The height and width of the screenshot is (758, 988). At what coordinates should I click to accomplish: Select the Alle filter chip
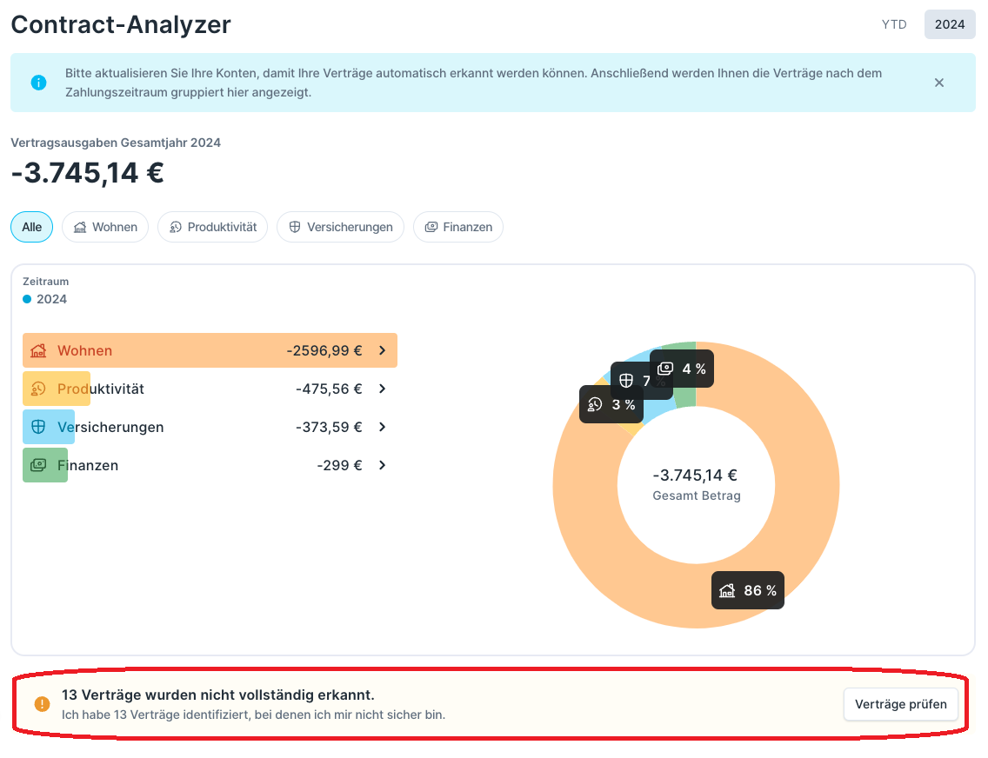(32, 228)
